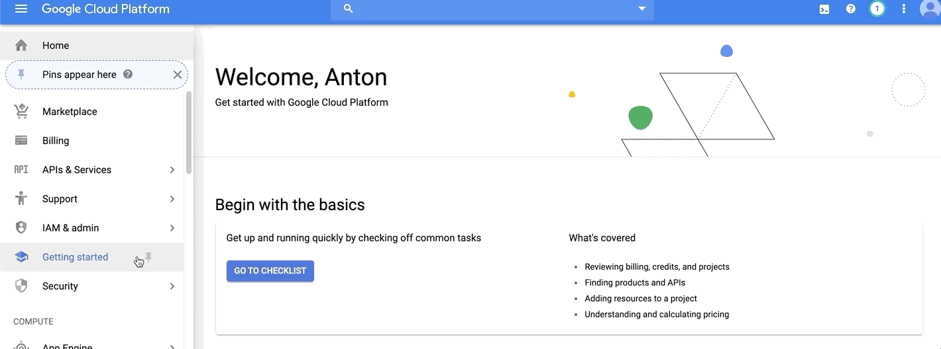Click the IAM & admin shield icon
Screen dimensions: 941x349
click(x=21, y=227)
